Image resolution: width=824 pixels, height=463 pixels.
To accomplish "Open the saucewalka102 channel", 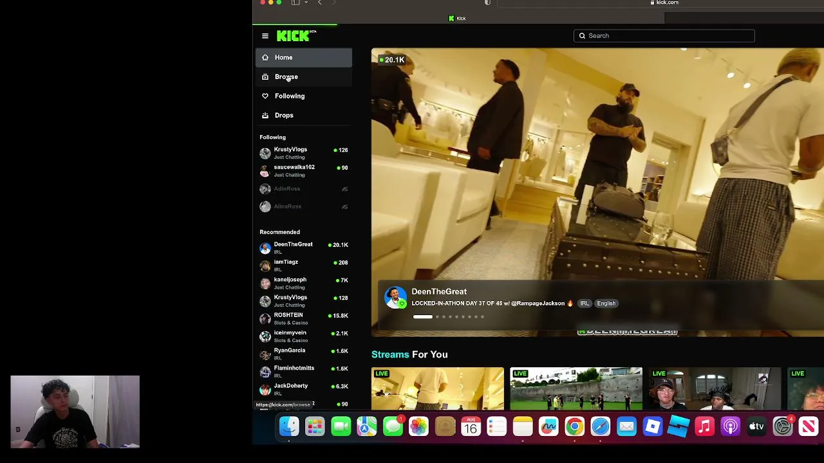I will 304,170.
